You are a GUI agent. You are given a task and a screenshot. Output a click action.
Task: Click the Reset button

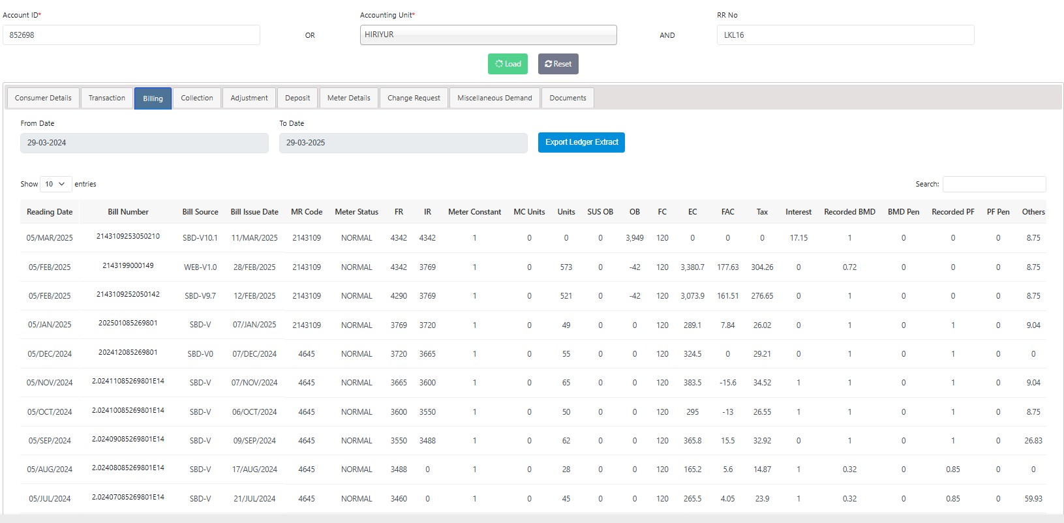click(558, 64)
